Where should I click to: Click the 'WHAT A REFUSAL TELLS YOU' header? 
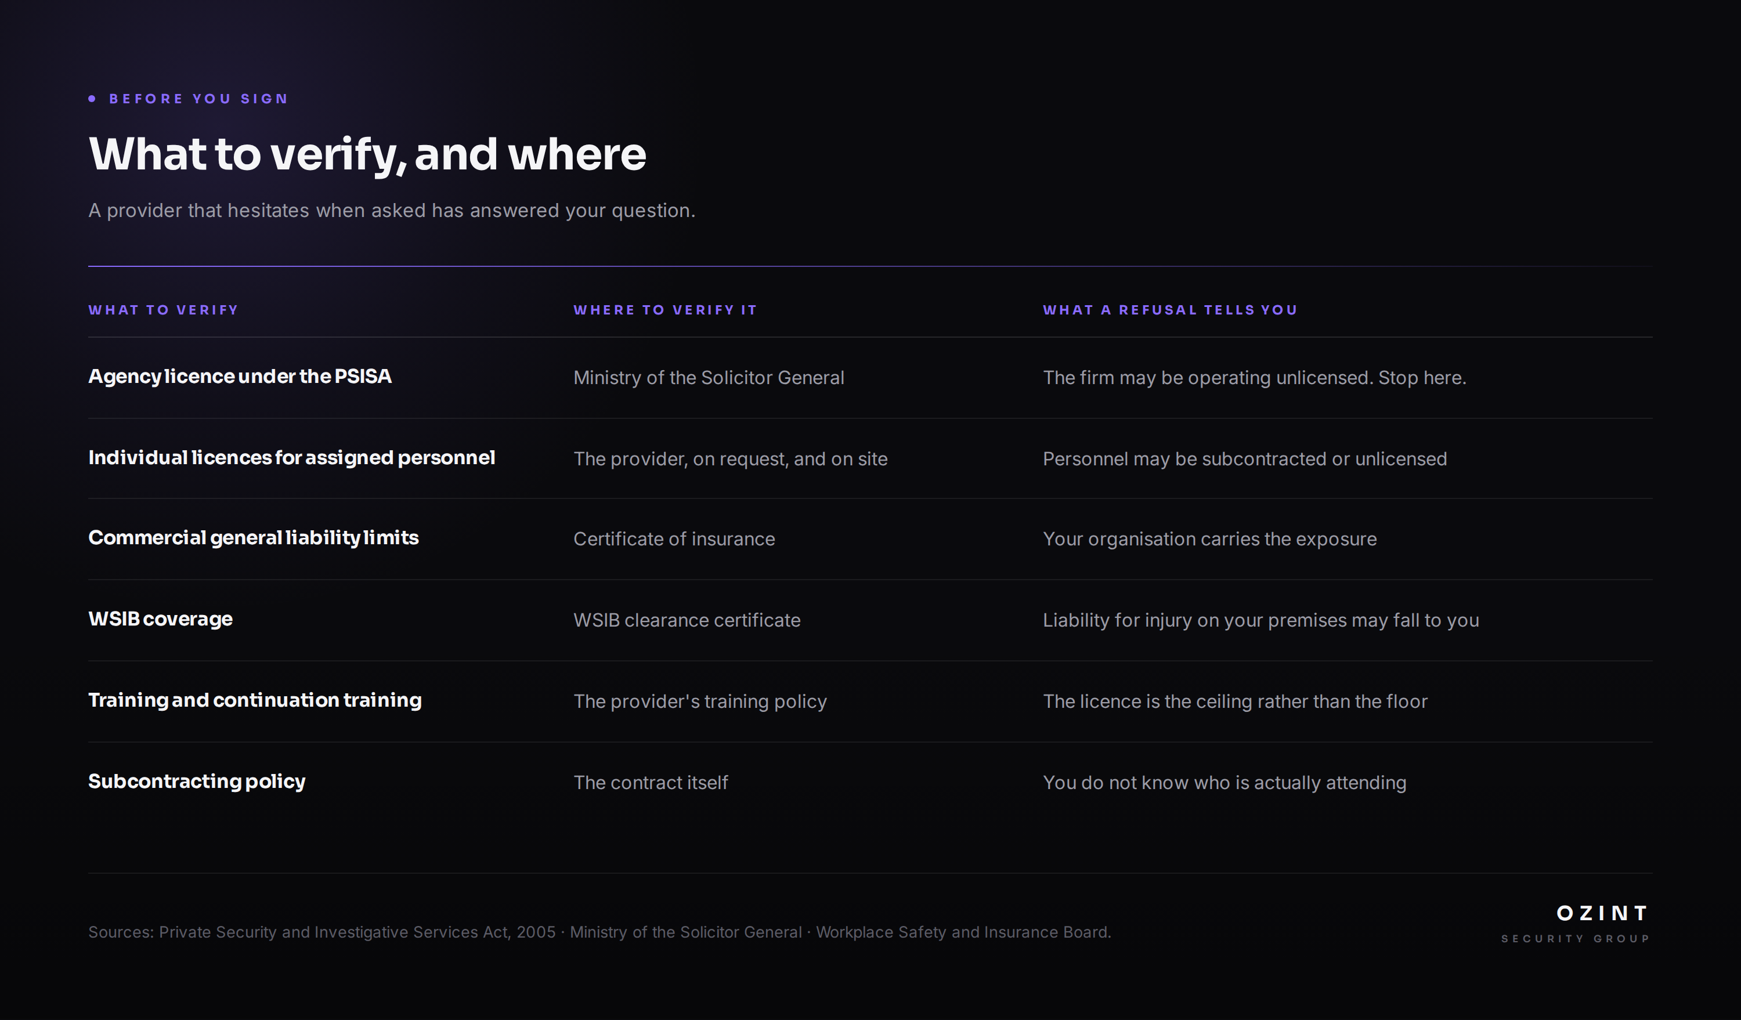(1169, 310)
